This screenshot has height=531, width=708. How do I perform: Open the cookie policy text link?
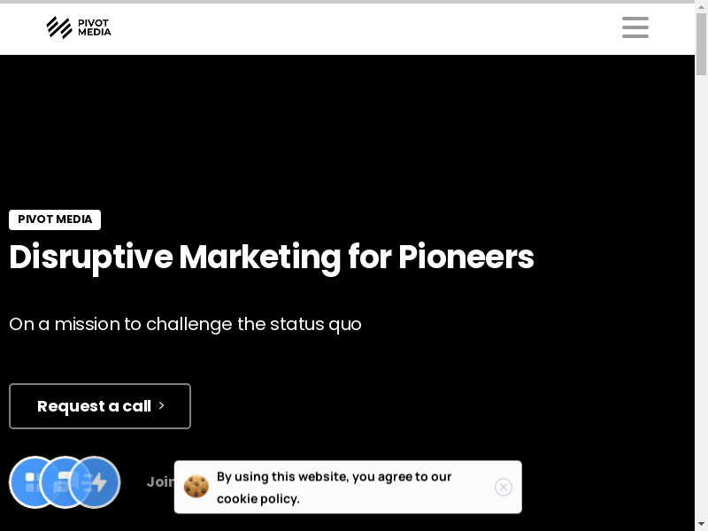[258, 498]
